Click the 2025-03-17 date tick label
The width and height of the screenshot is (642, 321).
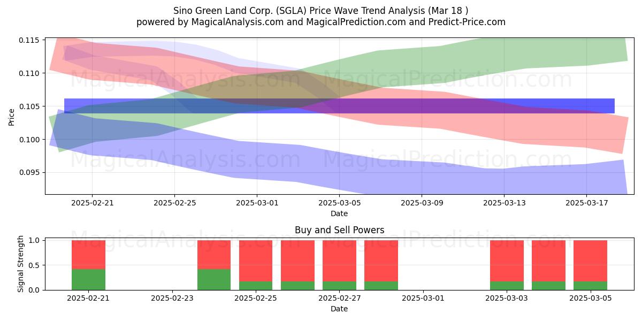[586, 203]
